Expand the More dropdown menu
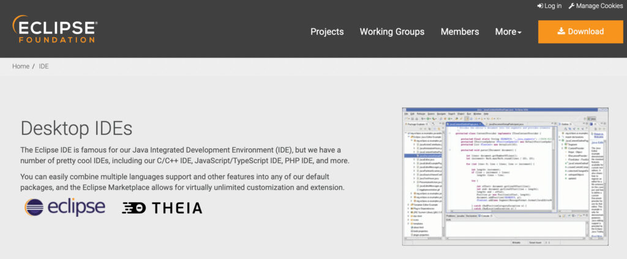Screen dimensions: 627x259 (x=508, y=32)
